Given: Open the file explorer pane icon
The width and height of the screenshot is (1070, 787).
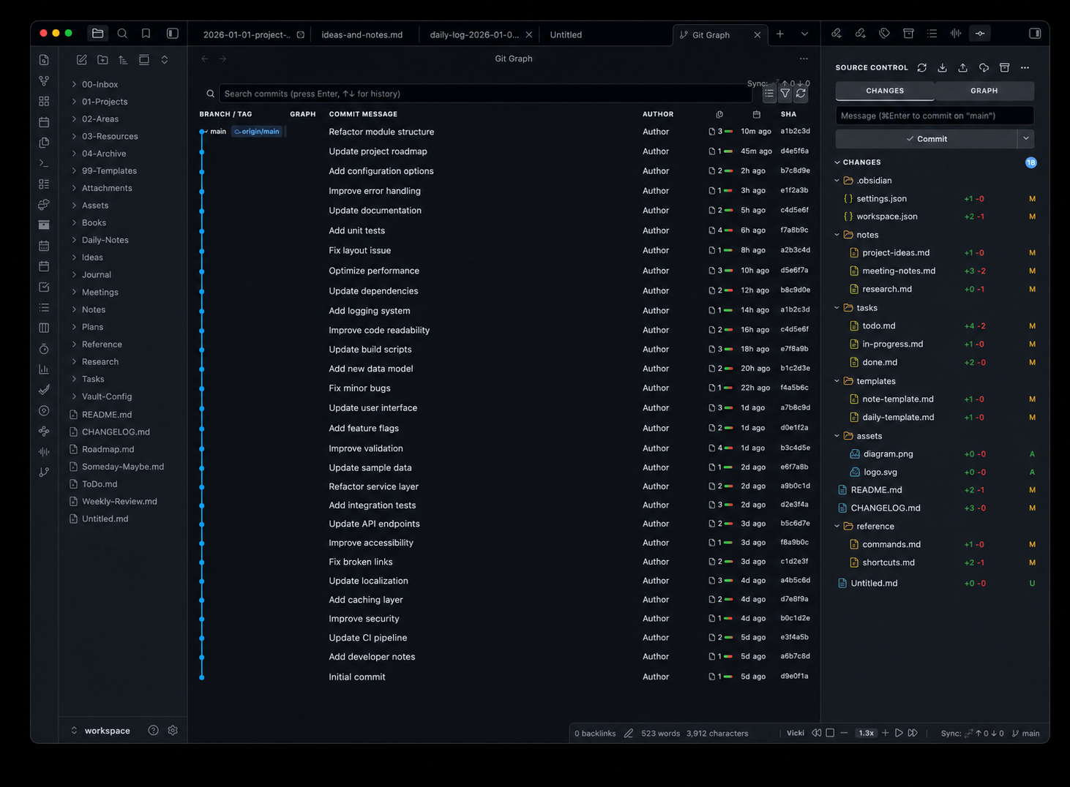Looking at the screenshot, I should [97, 34].
